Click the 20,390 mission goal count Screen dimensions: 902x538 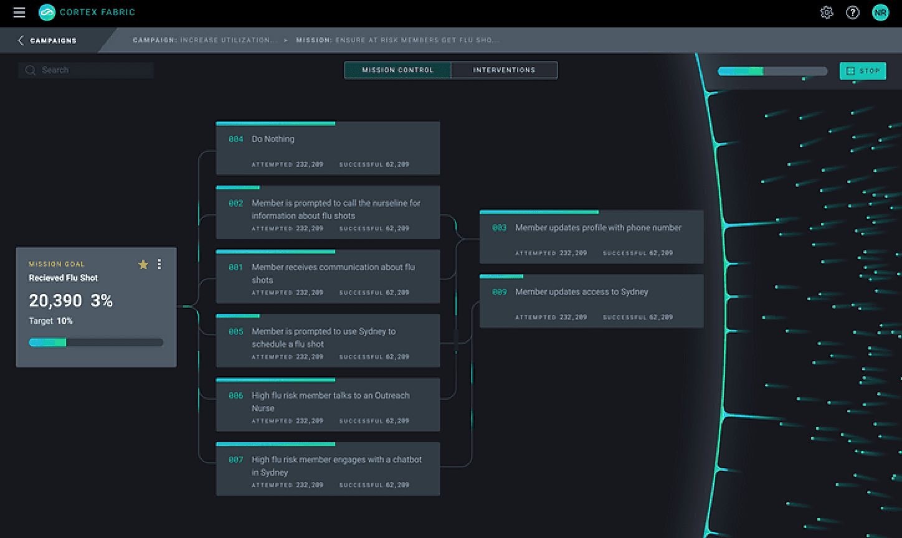[x=55, y=301]
